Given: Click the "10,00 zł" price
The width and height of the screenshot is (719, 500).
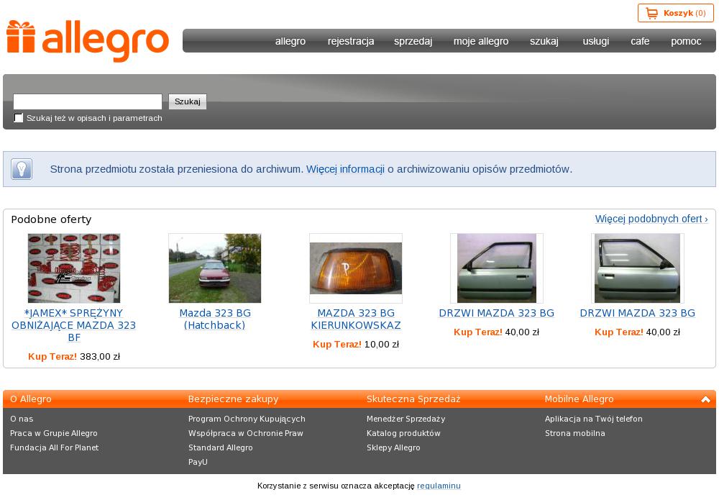Looking at the screenshot, I should click(382, 345).
